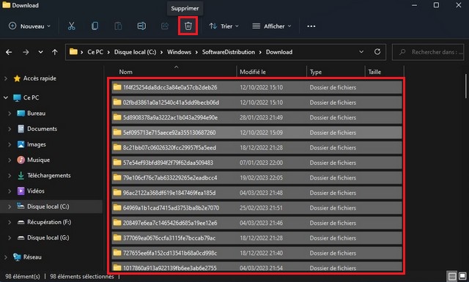Expand the Bureau tree node arrow

coord(10,114)
